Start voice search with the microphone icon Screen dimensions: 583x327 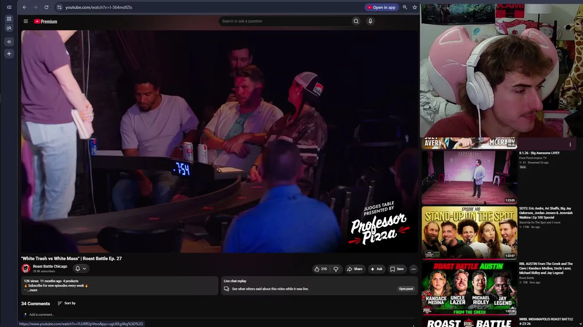click(x=370, y=21)
